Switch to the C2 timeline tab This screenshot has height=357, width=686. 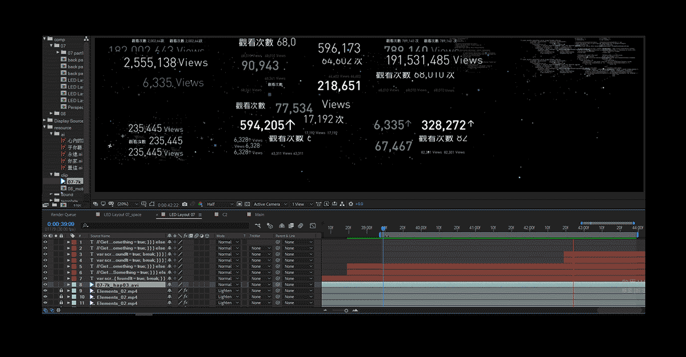tap(225, 215)
